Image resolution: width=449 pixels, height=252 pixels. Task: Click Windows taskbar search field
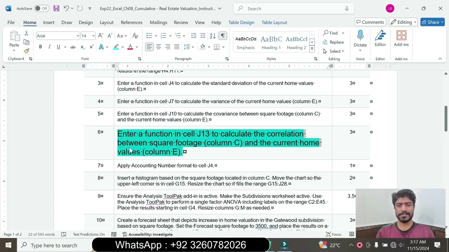point(54,245)
